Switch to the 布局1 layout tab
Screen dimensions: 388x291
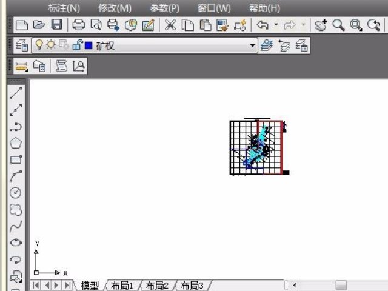(122, 286)
